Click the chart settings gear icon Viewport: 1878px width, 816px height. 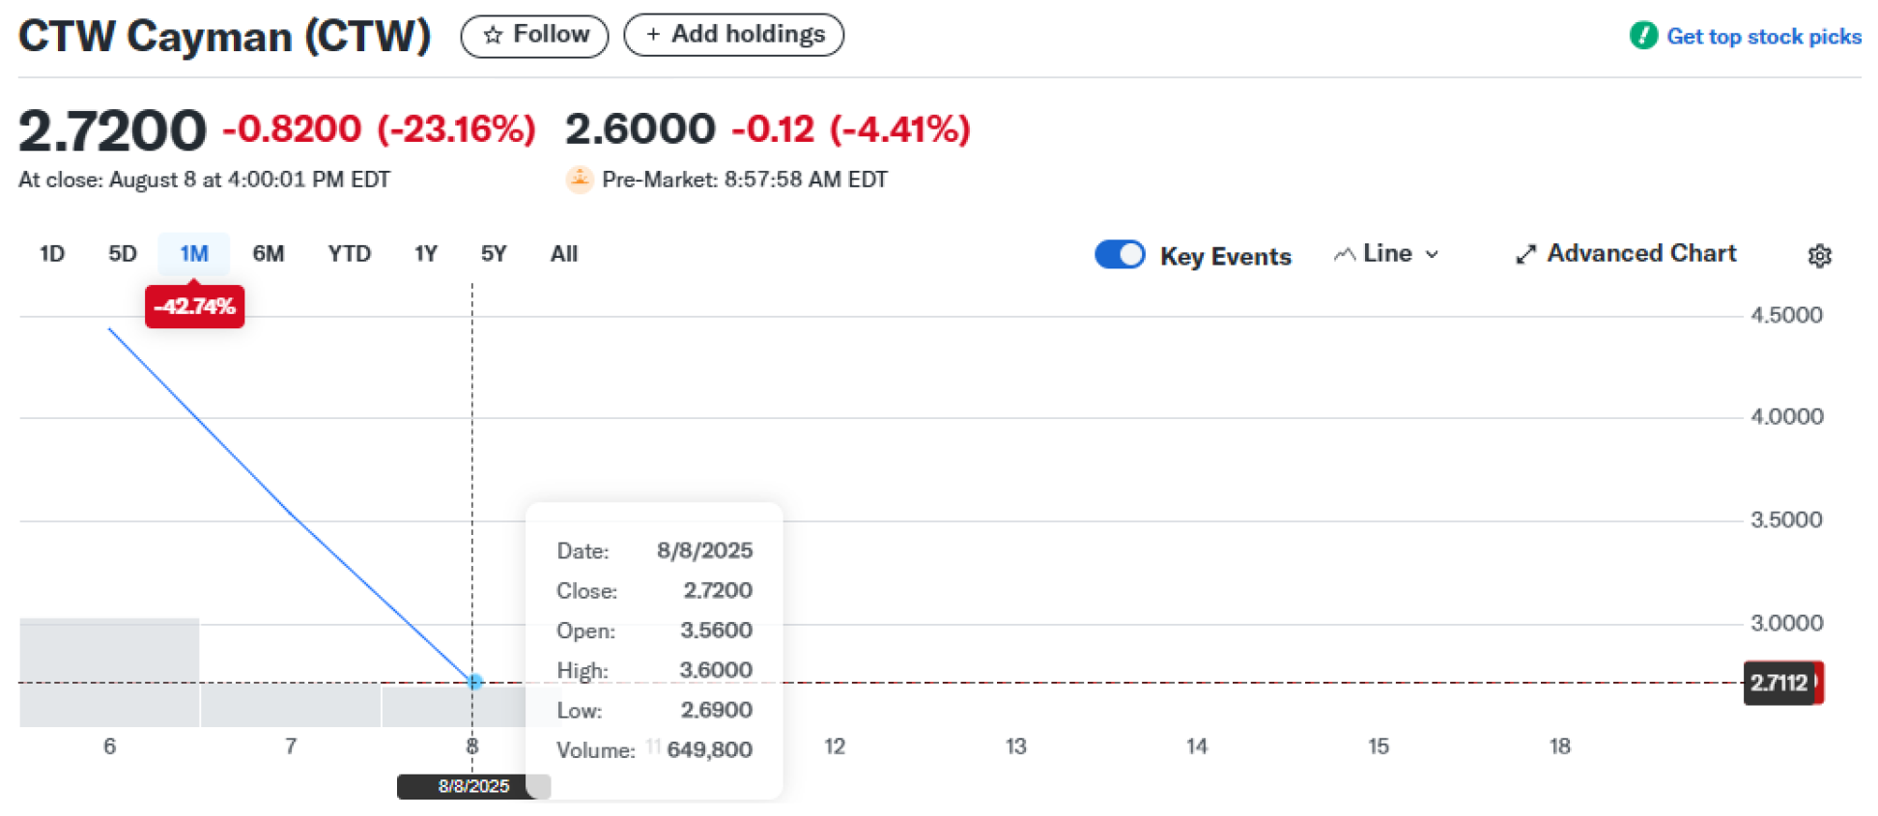click(1819, 256)
